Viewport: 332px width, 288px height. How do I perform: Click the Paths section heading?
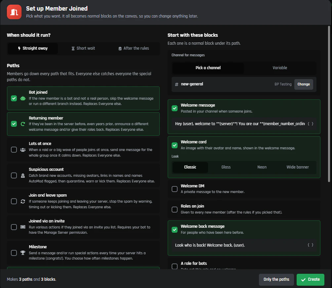13,66
